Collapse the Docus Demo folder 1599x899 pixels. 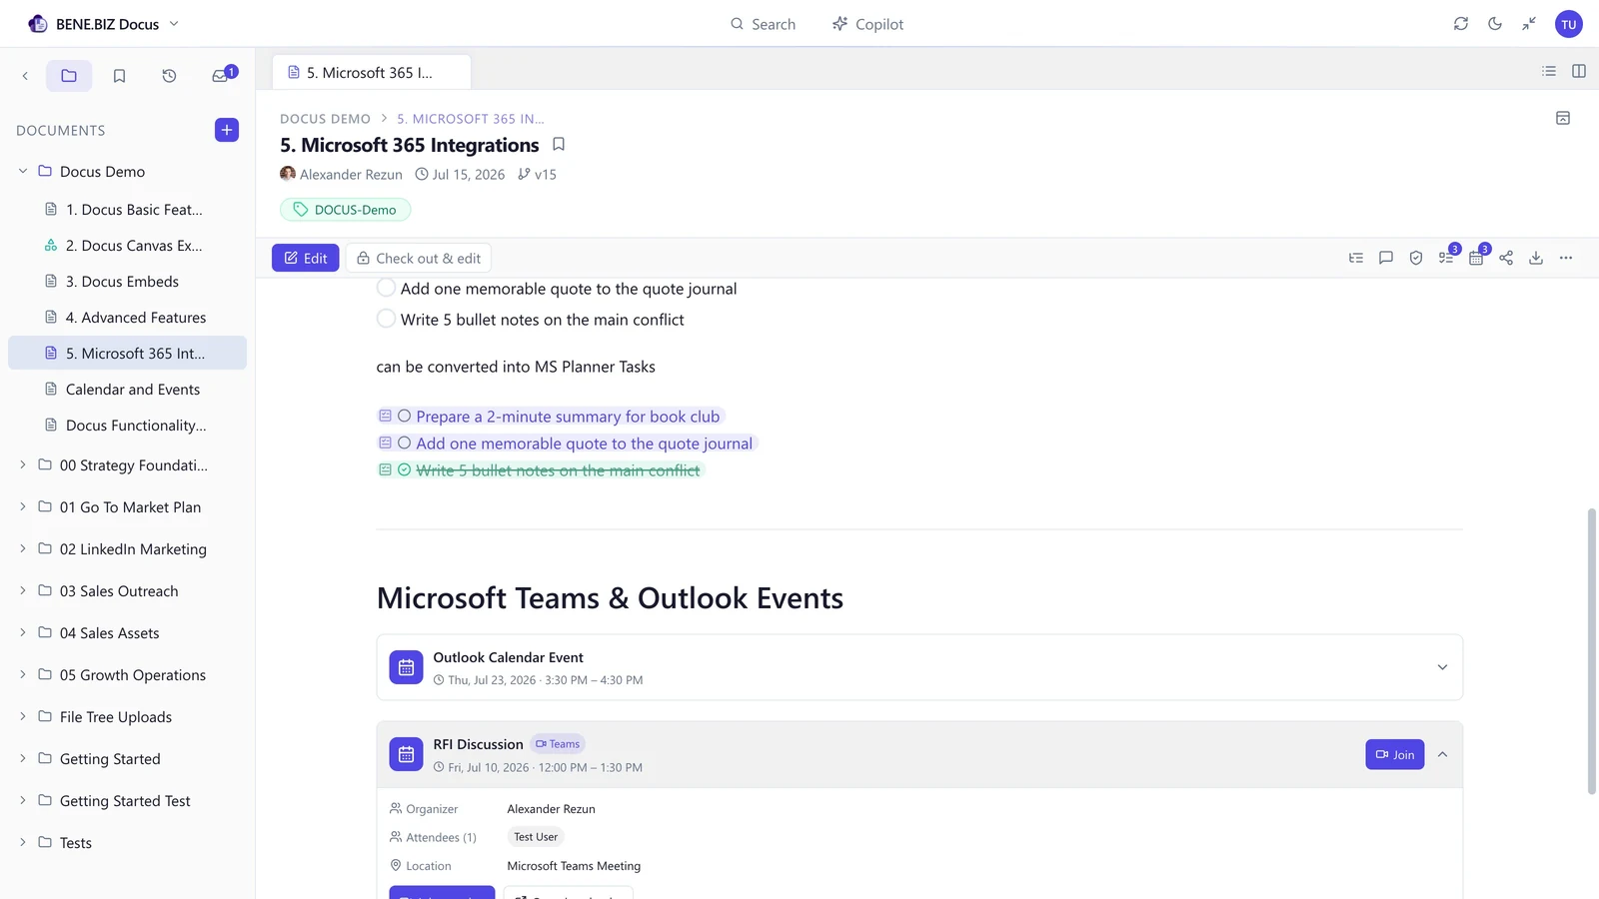(23, 171)
